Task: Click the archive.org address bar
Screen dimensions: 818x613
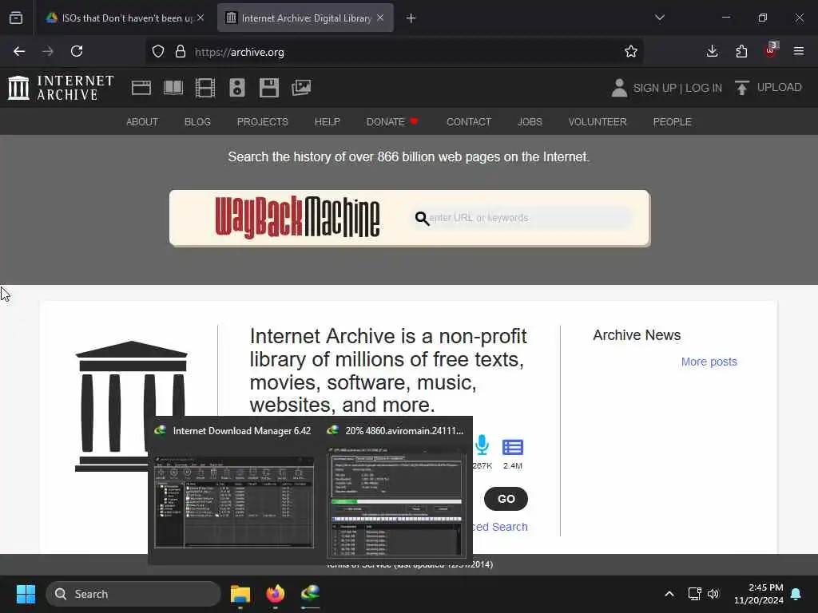Action: click(x=395, y=52)
